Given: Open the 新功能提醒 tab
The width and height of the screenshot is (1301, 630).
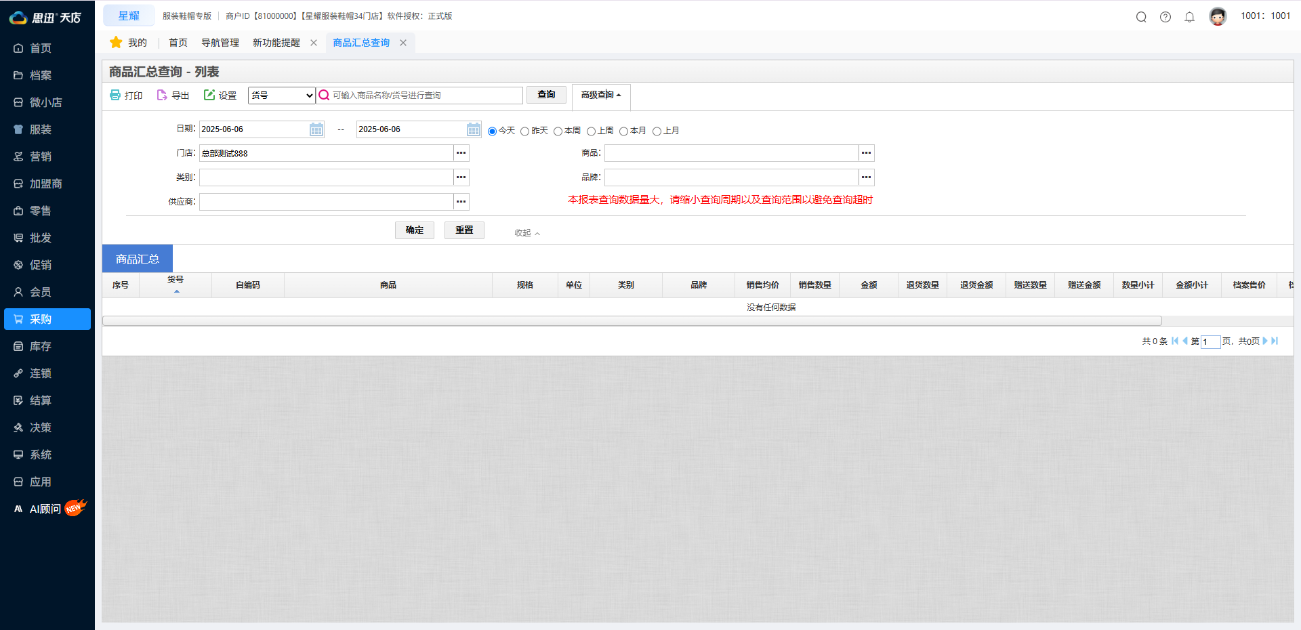Looking at the screenshot, I should (x=275, y=42).
